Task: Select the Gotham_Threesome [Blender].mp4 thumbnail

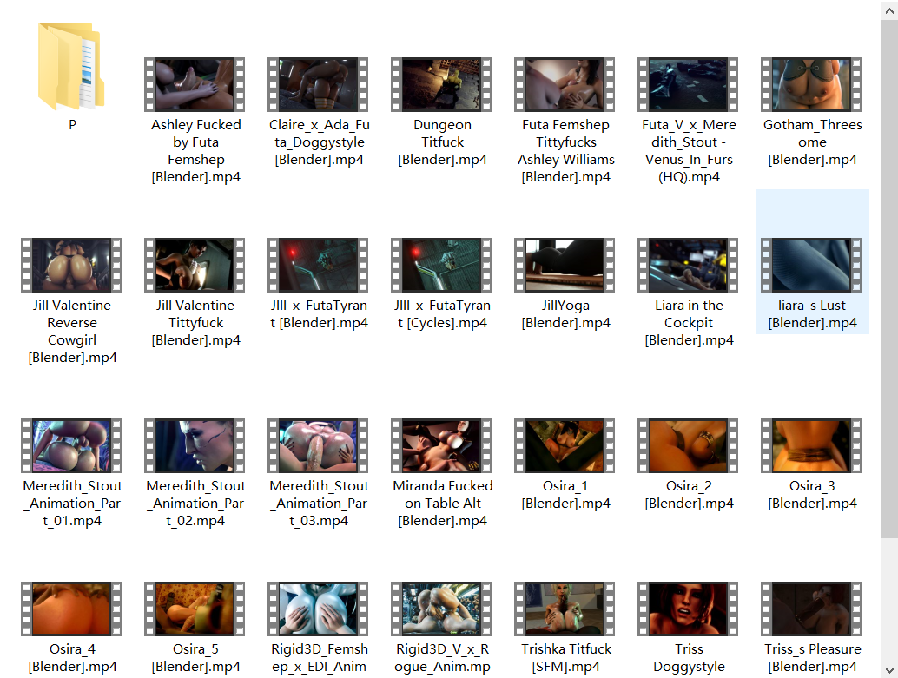Action: pyautogui.click(x=811, y=84)
